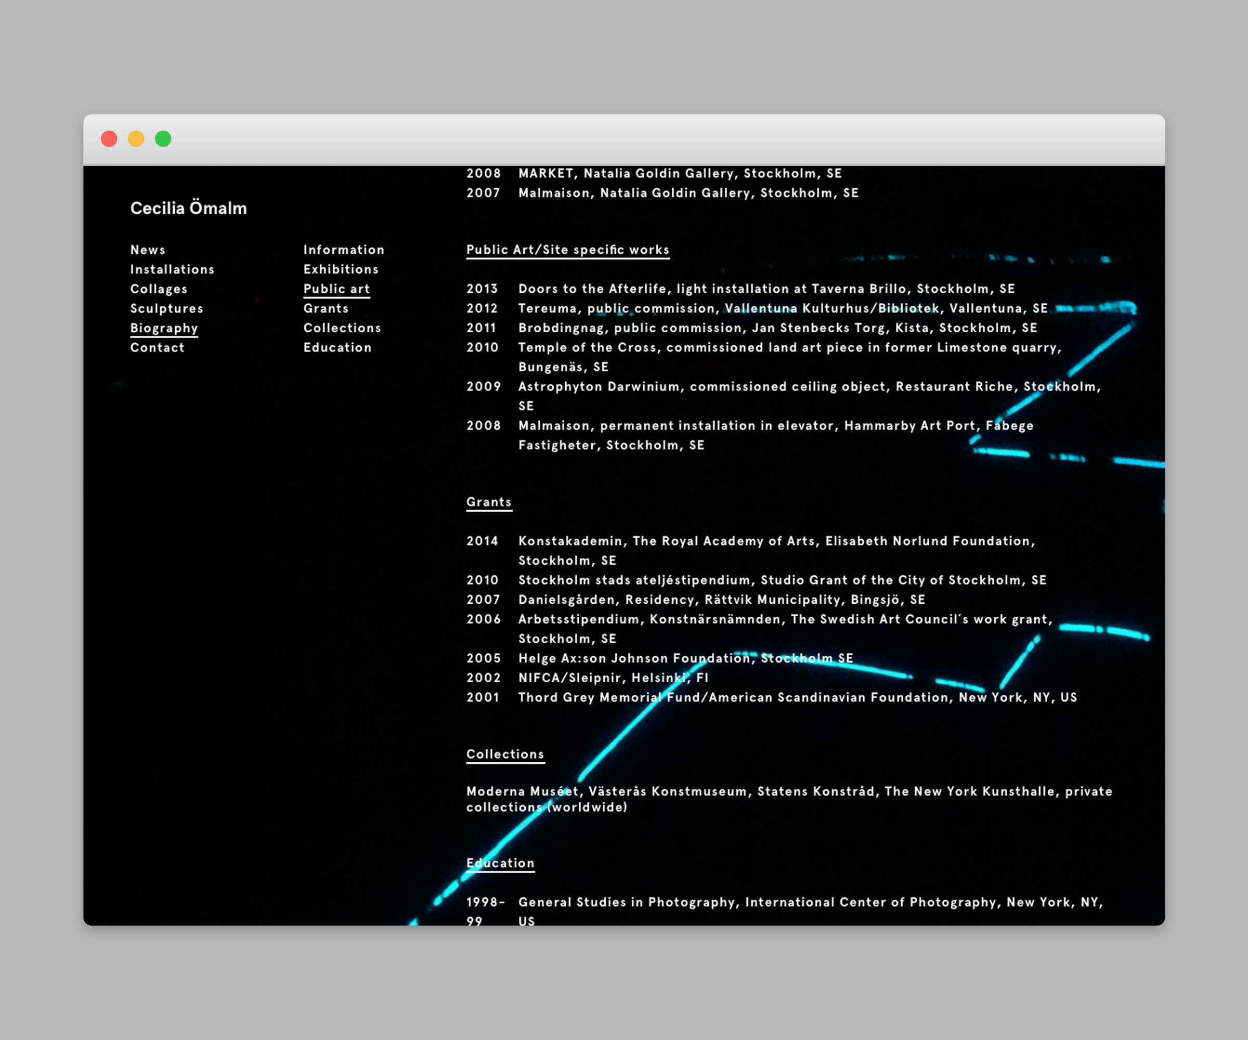Jump to Information submenu item
Screen dimensions: 1248x1040
pyautogui.click(x=344, y=250)
